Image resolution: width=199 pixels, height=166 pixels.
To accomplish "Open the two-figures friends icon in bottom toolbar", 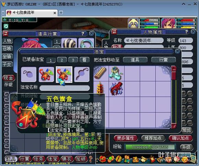I will (x=127, y=159).
